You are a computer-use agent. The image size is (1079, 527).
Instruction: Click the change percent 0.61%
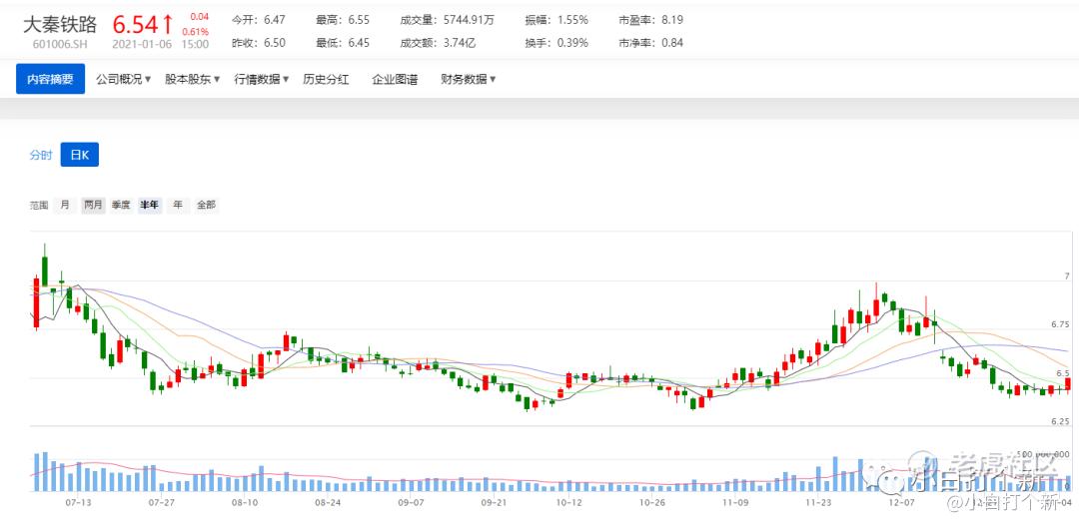coord(196,32)
